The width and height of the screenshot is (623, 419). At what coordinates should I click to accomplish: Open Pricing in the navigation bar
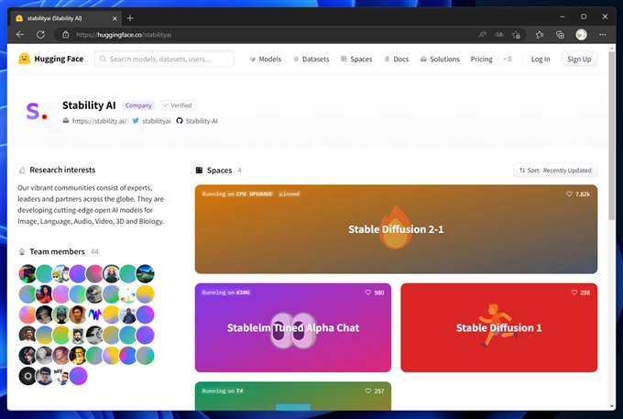tap(482, 59)
